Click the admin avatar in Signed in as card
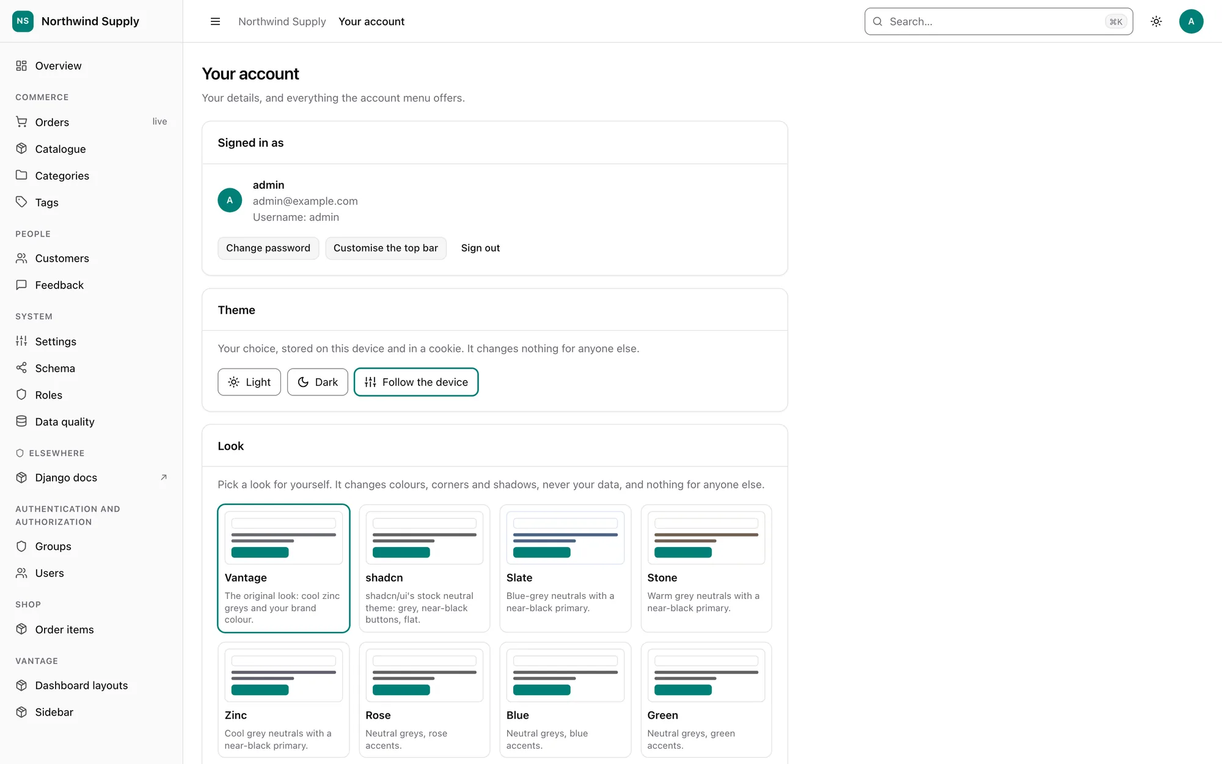 230,200
